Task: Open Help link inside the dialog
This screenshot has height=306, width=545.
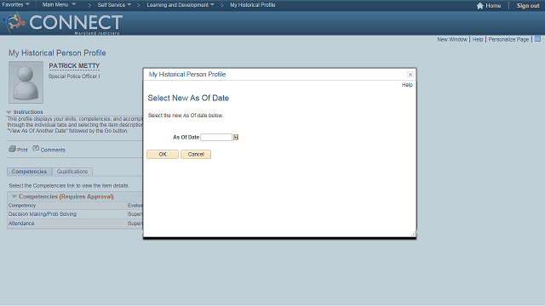Action: [x=407, y=85]
